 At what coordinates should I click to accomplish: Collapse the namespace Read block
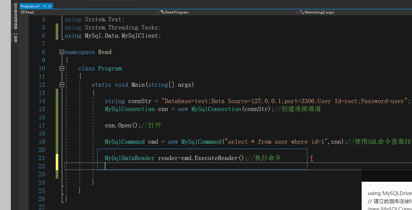pos(62,52)
